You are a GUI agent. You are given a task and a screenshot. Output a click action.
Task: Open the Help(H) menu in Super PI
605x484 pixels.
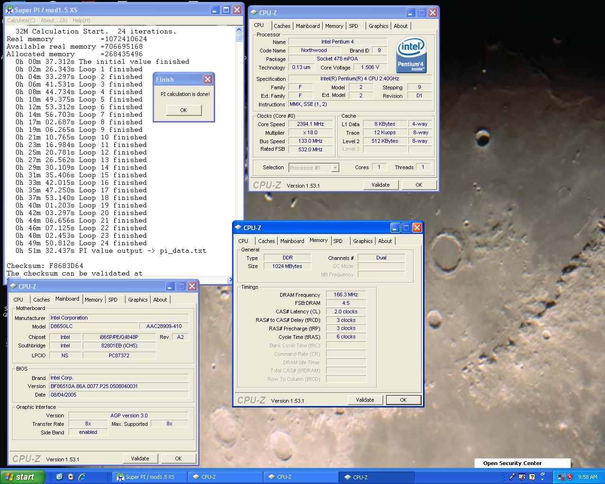81,20
